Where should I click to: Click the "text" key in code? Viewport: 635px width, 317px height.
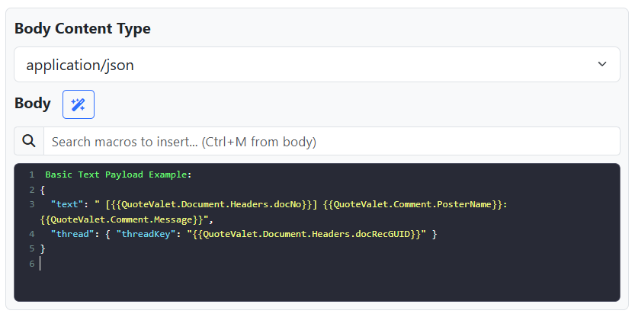65,204
